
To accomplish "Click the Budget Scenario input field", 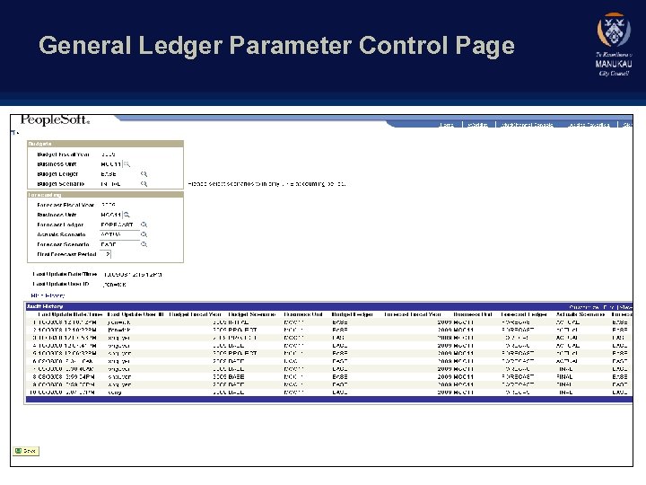I will [x=119, y=184].
